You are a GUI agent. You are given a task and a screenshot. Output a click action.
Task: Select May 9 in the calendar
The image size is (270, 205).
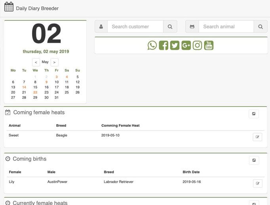coord(46,82)
